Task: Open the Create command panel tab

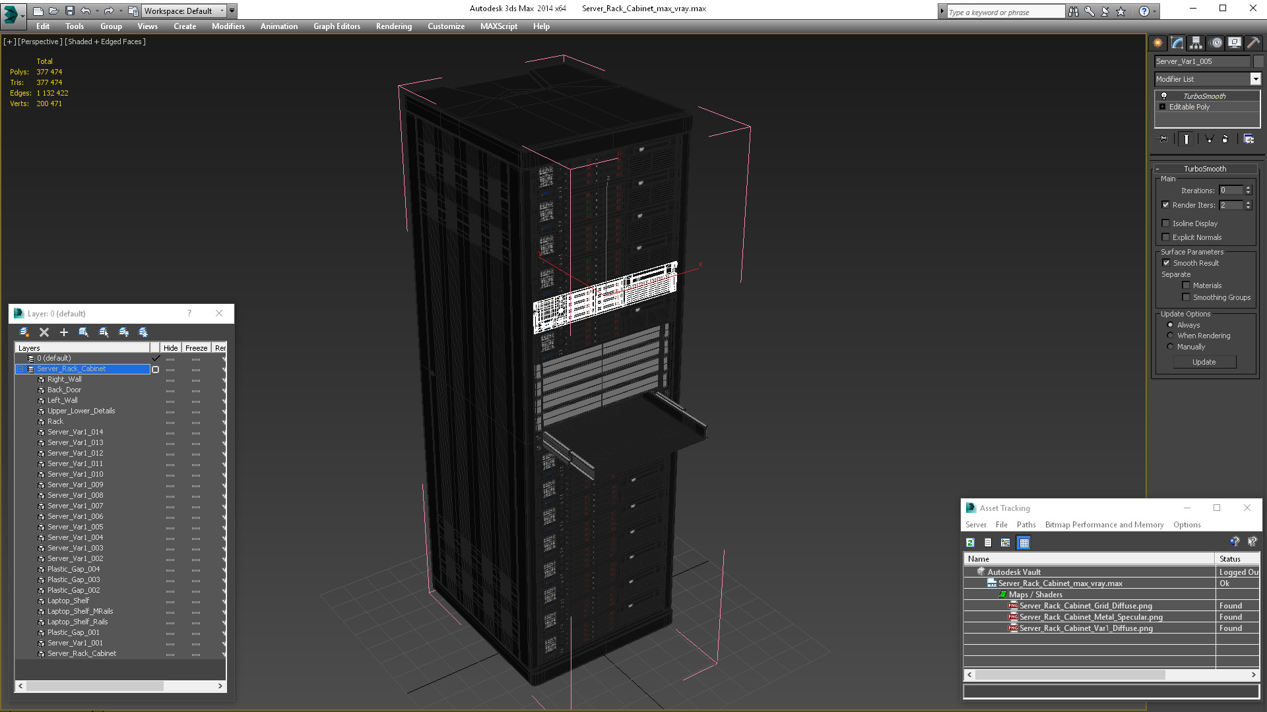Action: 1158,43
